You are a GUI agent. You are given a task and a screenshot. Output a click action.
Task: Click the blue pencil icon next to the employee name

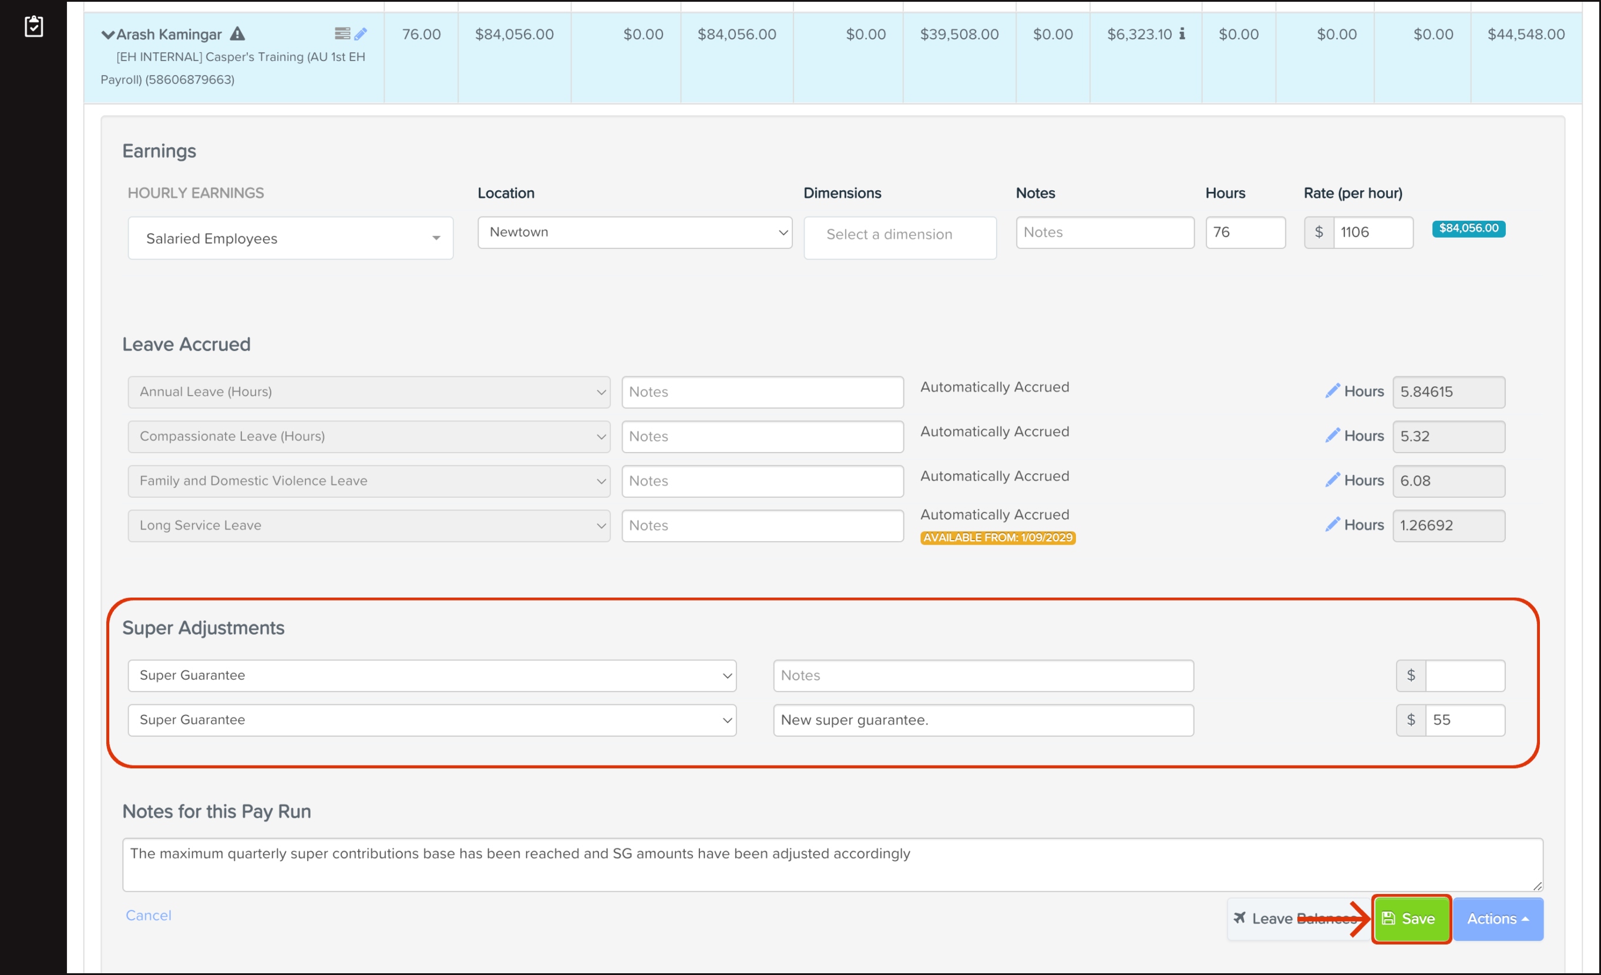point(361,34)
